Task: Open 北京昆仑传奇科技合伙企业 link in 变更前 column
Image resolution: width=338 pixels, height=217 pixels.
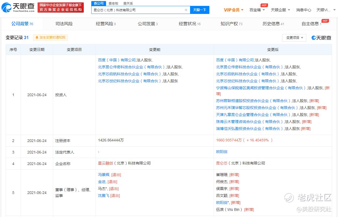Action: [x=132, y=67]
